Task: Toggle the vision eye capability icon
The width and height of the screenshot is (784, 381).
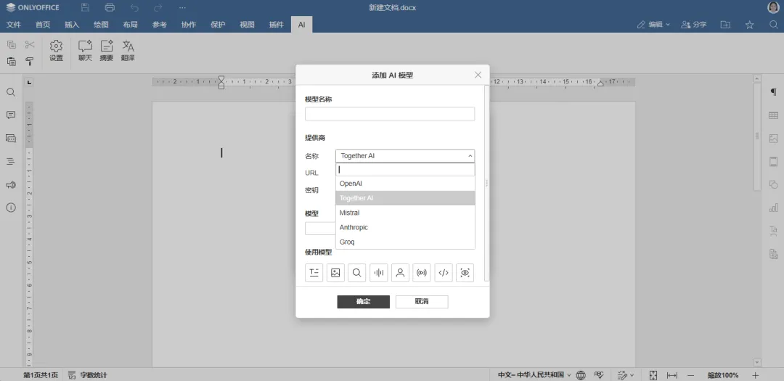Action: tap(465, 272)
